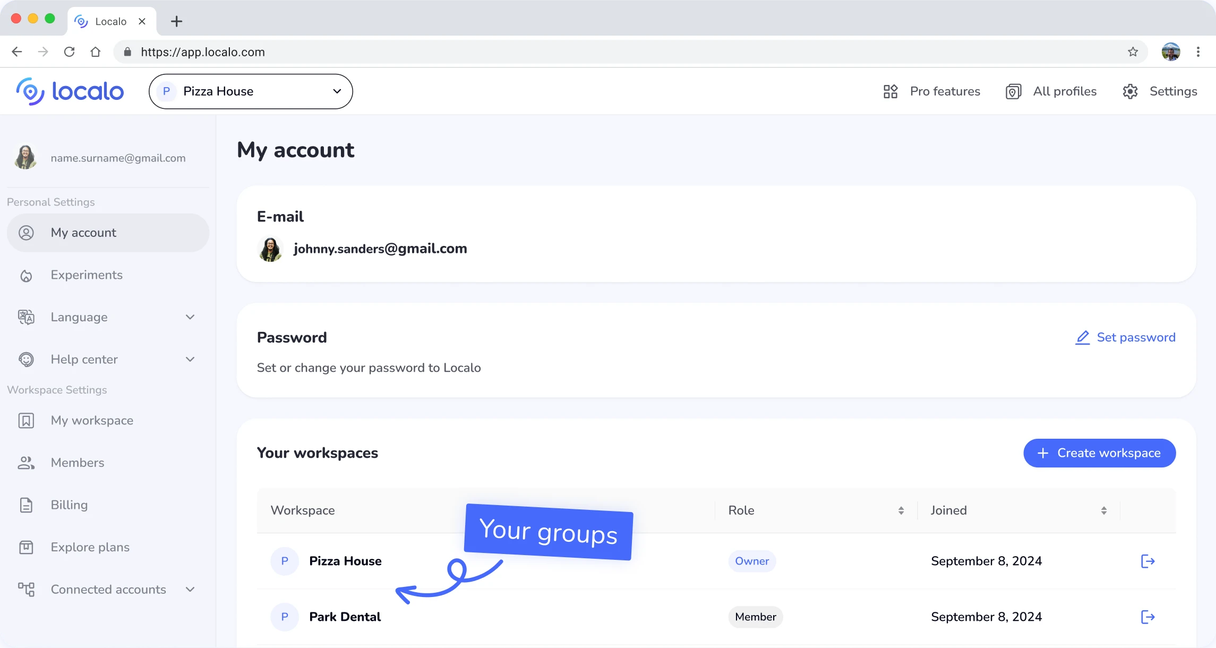Image resolution: width=1216 pixels, height=648 pixels.
Task: Sort workspaces by the Joined column
Action: 1103,510
